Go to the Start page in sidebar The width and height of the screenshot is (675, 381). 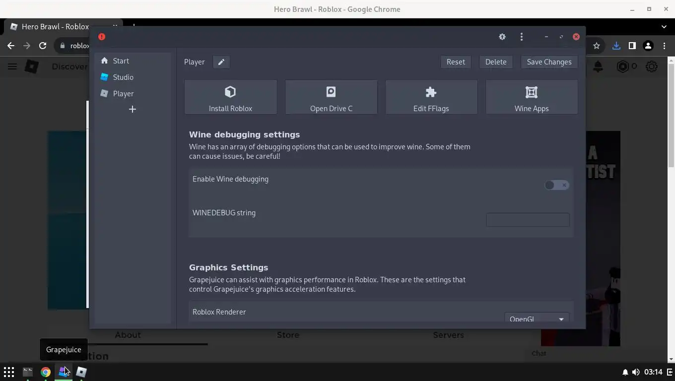click(x=133, y=61)
